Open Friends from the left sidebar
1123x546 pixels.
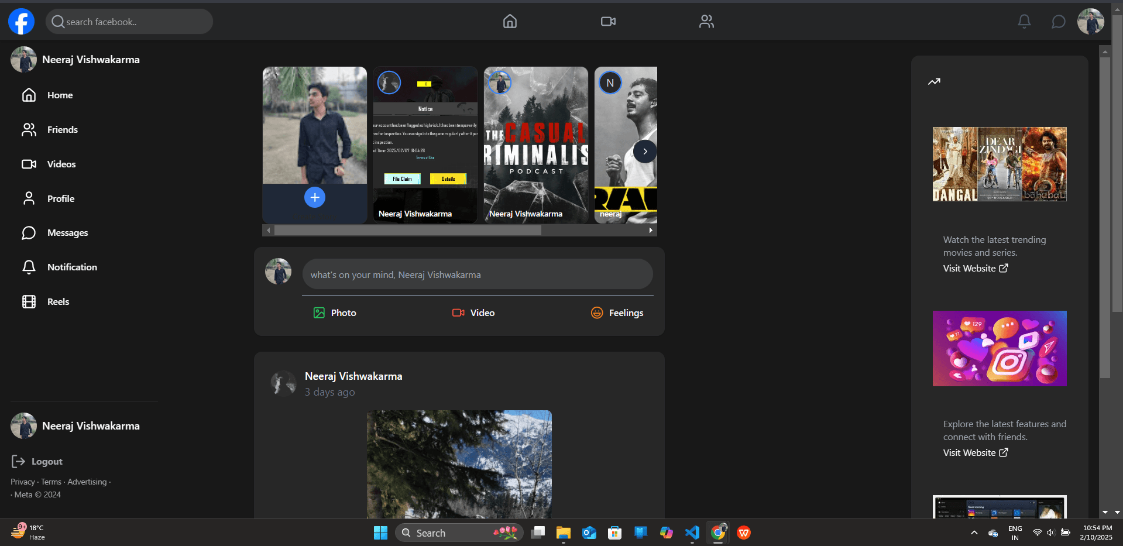point(62,129)
